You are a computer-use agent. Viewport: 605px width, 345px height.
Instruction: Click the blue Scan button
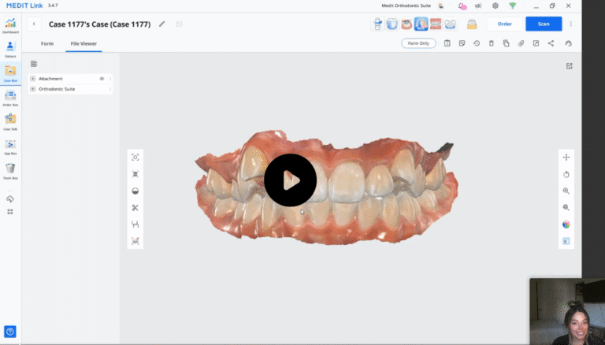coord(544,24)
